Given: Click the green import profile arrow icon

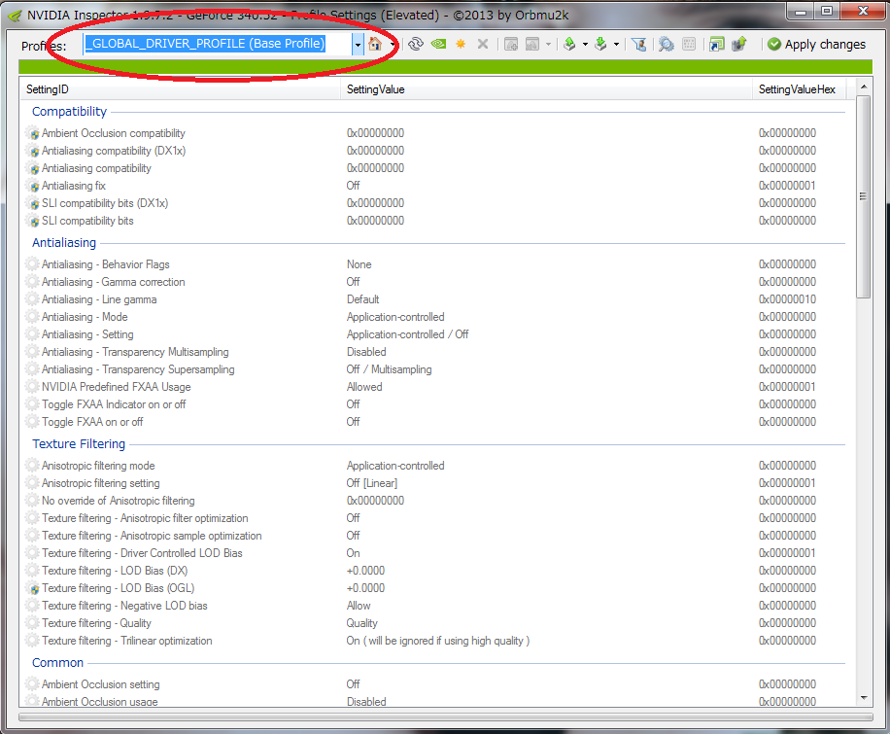Looking at the screenshot, I should 600,45.
